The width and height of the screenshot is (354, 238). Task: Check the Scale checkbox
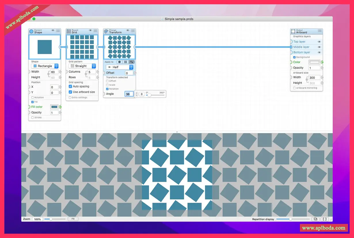tap(107, 85)
